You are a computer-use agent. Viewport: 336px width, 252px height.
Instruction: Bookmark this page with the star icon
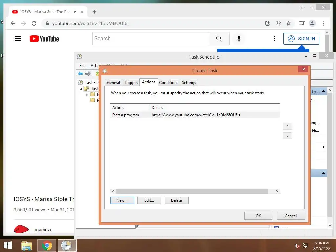[289, 23]
